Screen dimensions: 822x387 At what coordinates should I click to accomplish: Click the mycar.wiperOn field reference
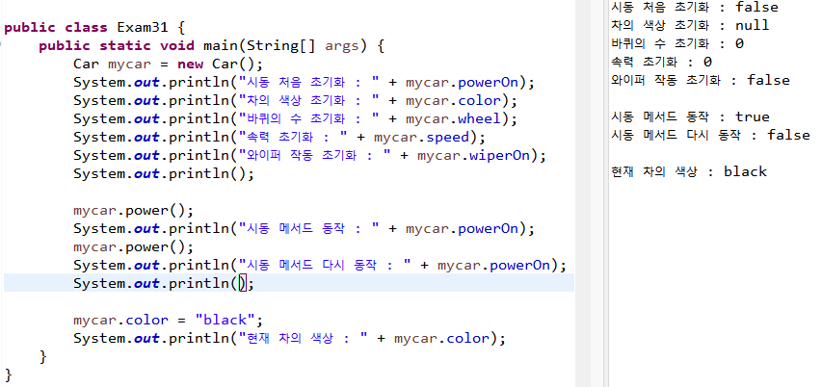click(475, 156)
